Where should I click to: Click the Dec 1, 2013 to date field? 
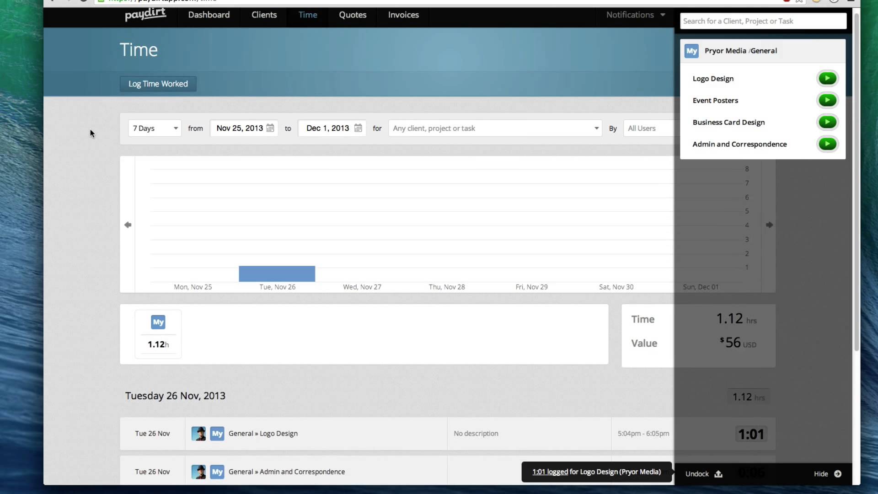332,128
